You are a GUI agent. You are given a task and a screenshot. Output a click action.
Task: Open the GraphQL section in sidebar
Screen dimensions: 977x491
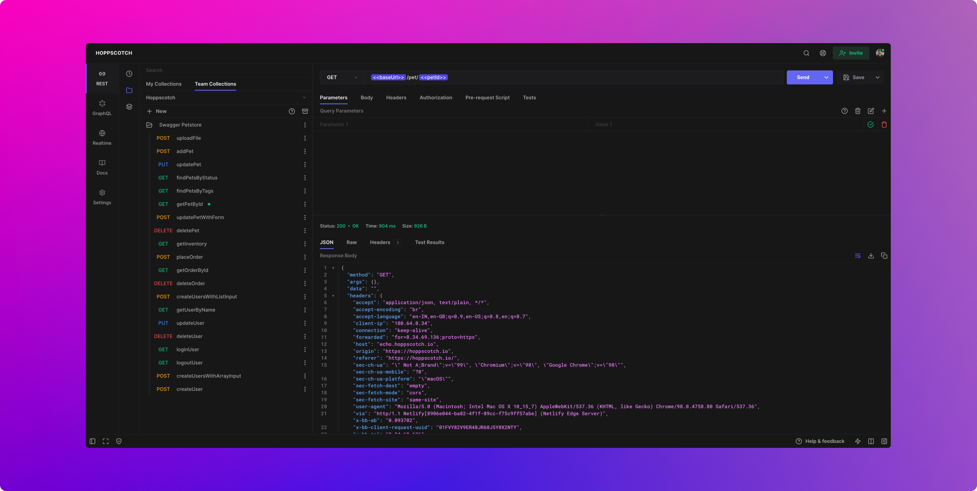point(102,108)
